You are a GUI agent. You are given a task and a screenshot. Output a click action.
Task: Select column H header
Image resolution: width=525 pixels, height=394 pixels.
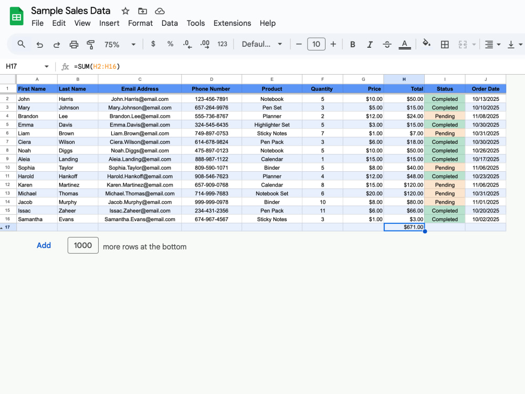tap(404, 79)
